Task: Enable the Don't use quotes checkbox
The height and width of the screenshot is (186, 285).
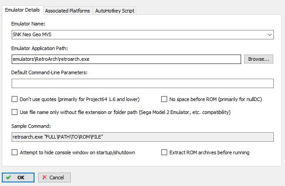Action: pos(14,99)
